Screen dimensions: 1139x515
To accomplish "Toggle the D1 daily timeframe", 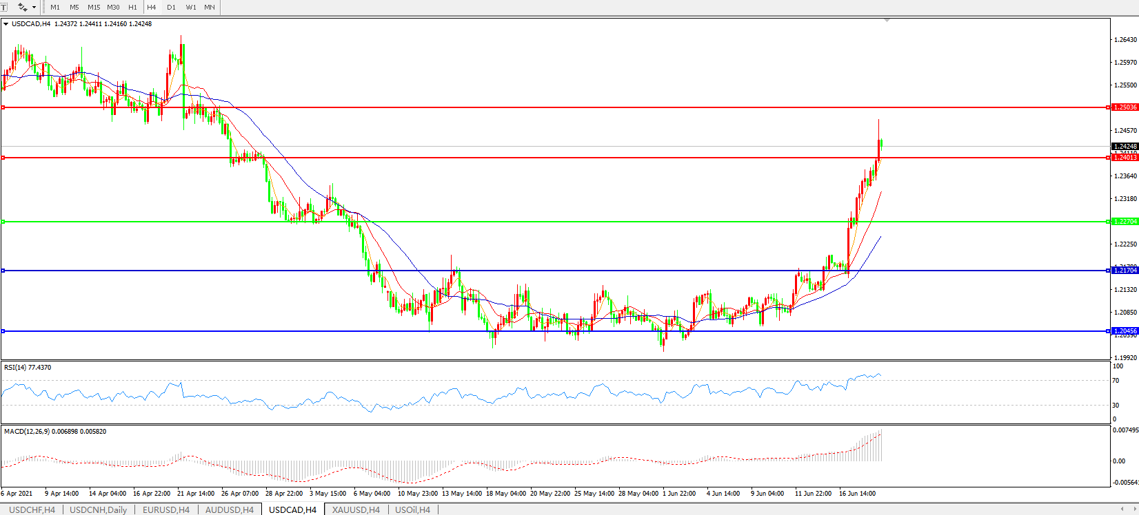I will tap(171, 7).
